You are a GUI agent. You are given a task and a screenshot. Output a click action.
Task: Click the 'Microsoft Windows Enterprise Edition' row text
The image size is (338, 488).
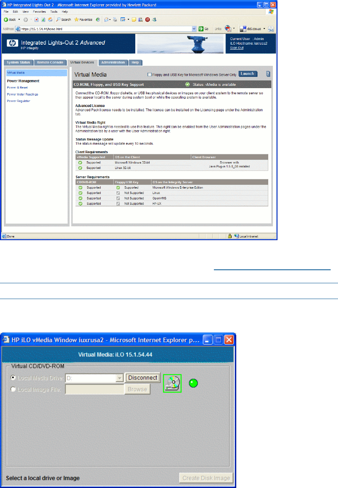click(178, 187)
